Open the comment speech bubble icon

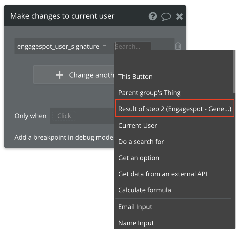pos(166,17)
